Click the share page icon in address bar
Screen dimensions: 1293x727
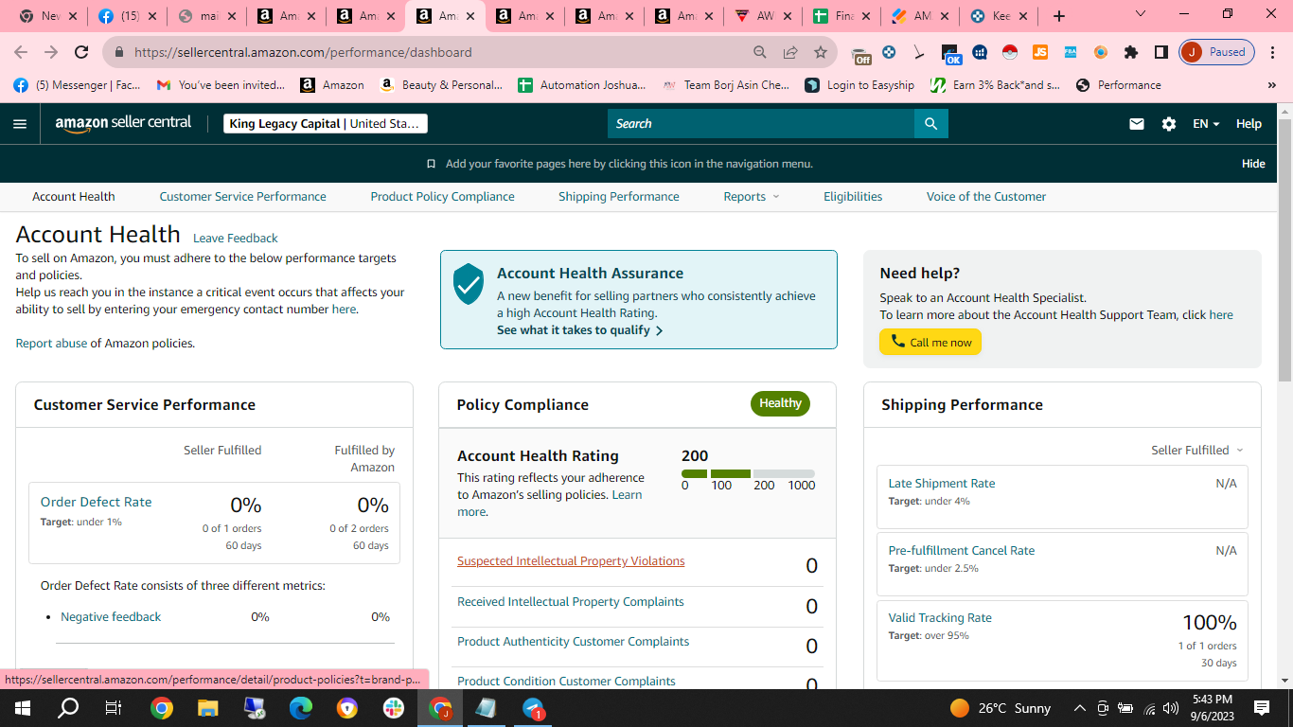click(x=790, y=52)
